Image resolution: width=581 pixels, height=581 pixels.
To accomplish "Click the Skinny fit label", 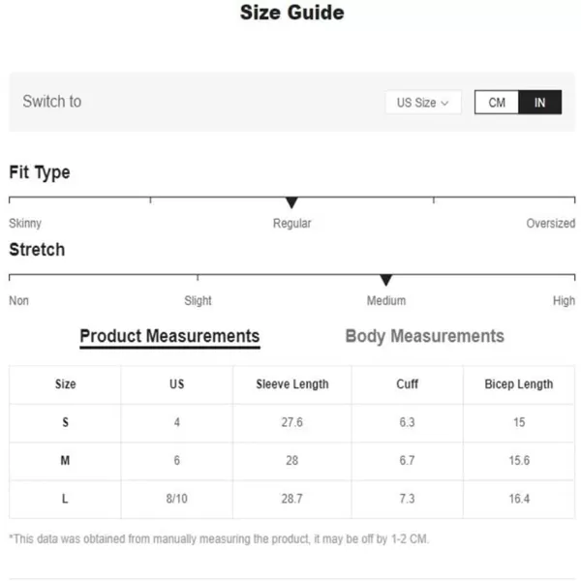I will tap(25, 224).
